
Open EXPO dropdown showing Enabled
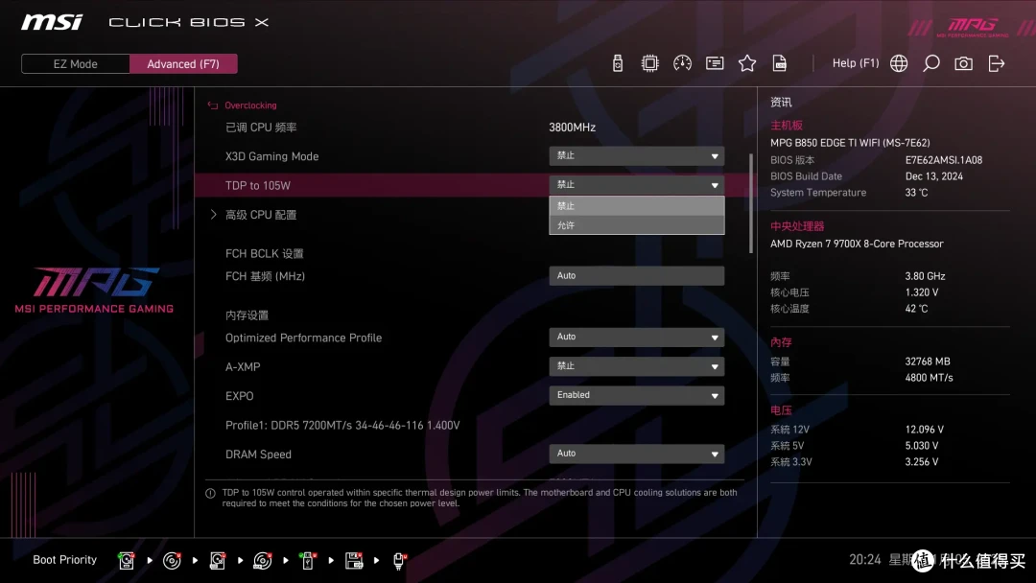tap(636, 395)
